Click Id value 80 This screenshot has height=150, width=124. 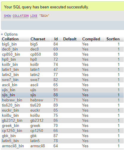pyautogui.click(x=56, y=54)
